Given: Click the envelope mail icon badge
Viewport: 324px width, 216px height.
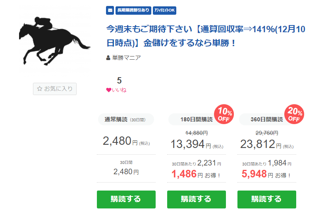Looking at the screenshot, I should click(x=110, y=10).
